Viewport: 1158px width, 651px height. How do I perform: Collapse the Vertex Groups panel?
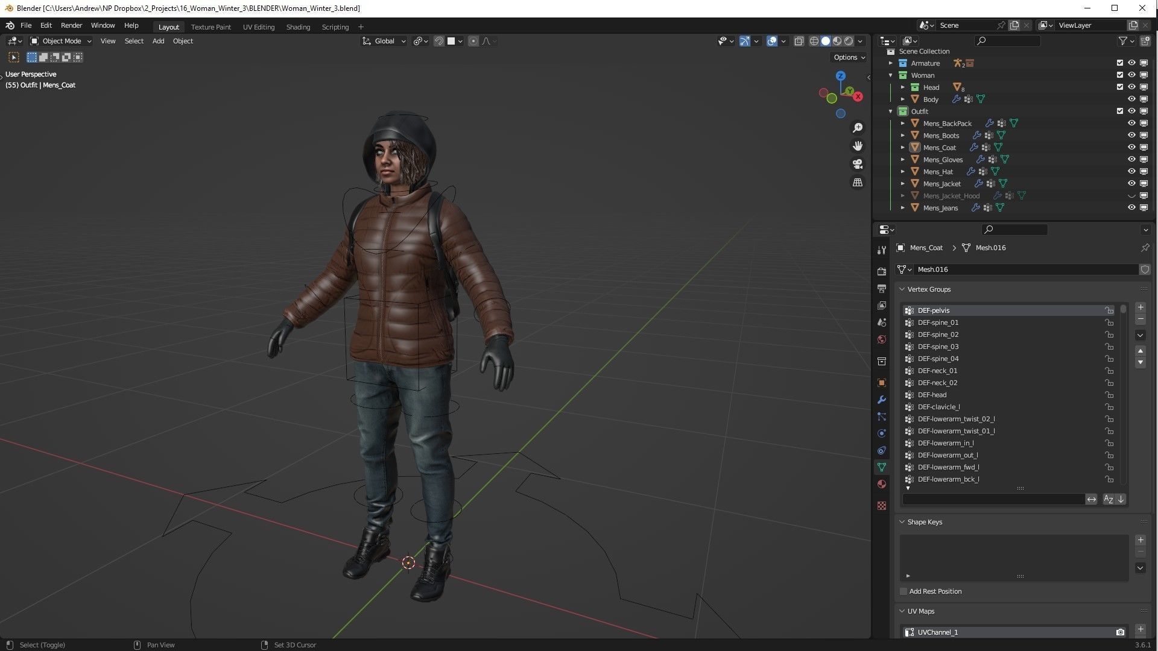tap(902, 289)
